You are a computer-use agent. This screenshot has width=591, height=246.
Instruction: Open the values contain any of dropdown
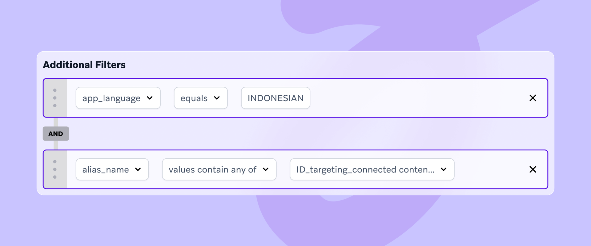[219, 169]
